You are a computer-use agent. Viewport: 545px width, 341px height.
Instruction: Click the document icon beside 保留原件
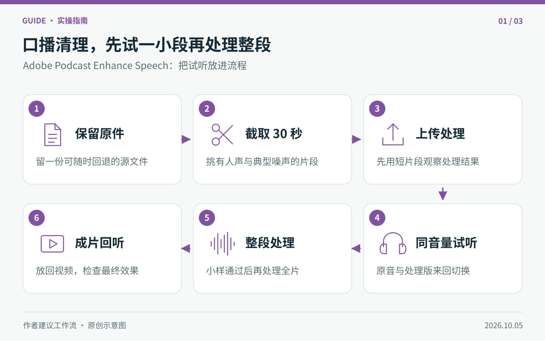(52, 134)
